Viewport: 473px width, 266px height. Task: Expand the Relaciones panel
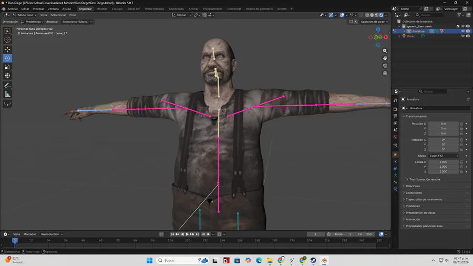413,186
